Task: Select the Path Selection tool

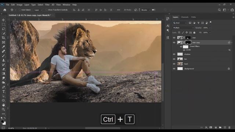Action: coord(3,96)
